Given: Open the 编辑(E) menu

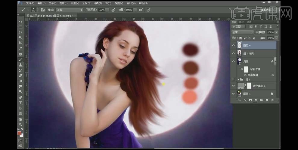Looking at the screenshot, I should (41, 3).
